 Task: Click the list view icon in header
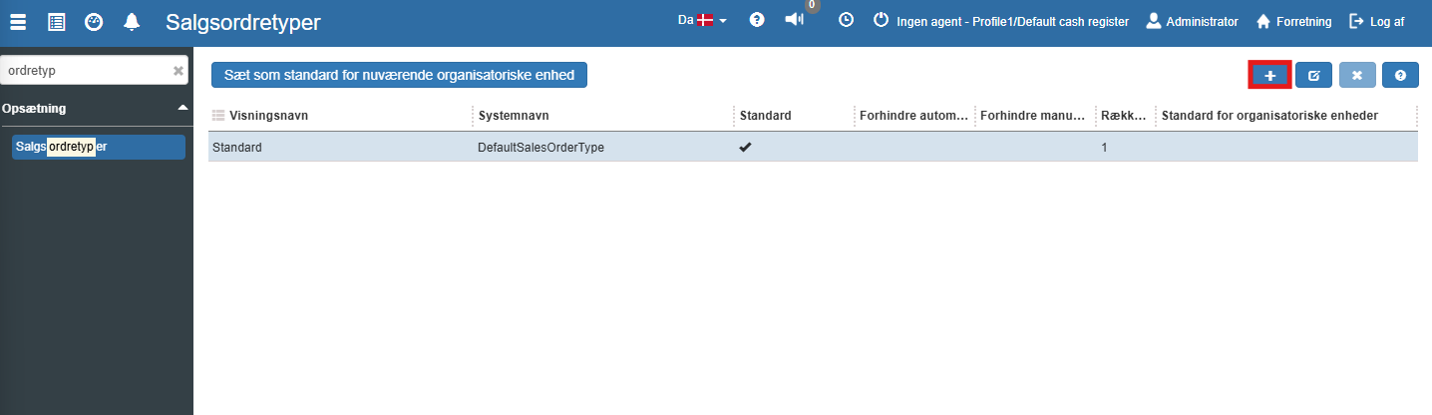[57, 21]
